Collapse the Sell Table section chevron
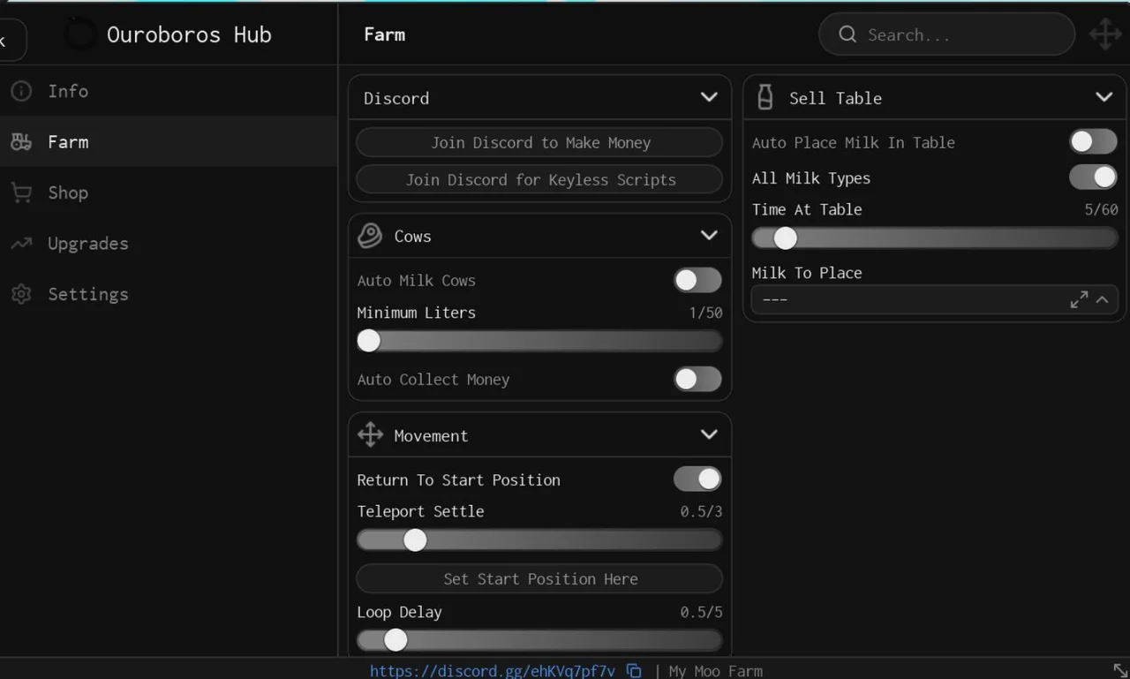The image size is (1130, 679). pyautogui.click(x=1104, y=97)
